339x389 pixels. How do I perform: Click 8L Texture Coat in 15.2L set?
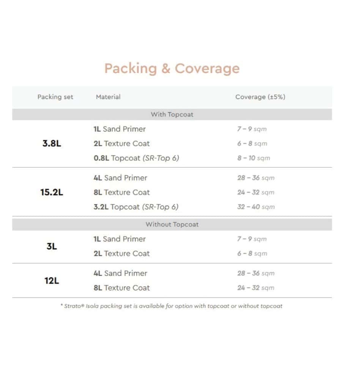pos(122,192)
